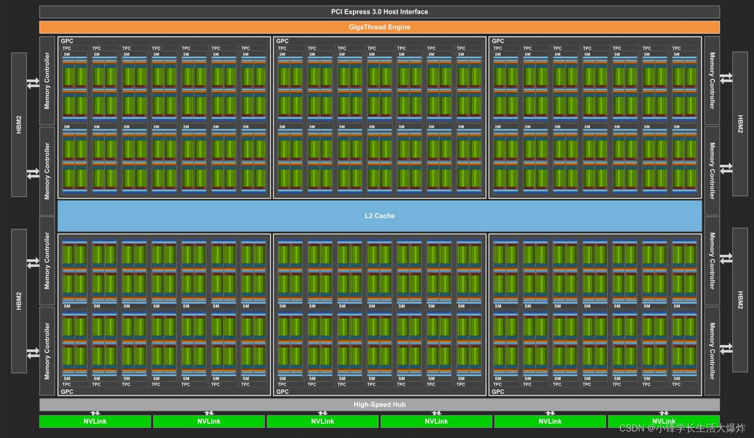Image resolution: width=754 pixels, height=438 pixels.
Task: Click the second NVLink block from the left
Action: [209, 421]
